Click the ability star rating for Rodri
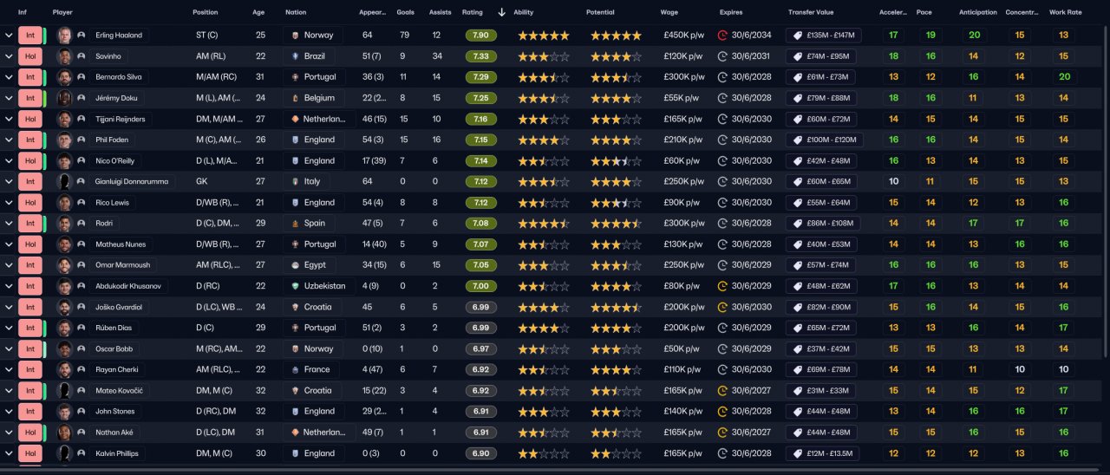The width and height of the screenshot is (1110, 475). coord(544,224)
